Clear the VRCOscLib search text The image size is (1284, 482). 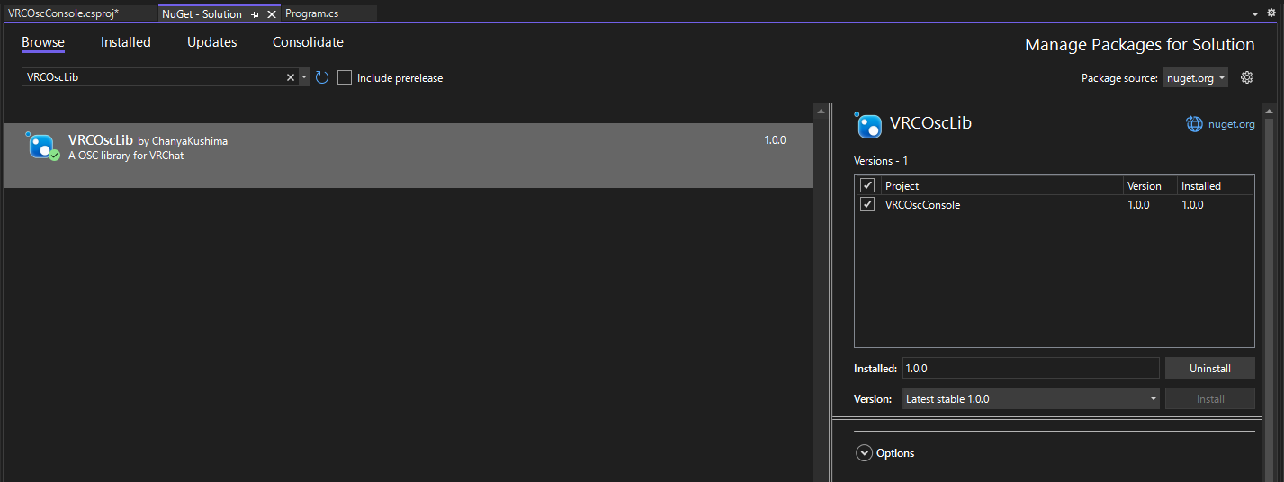291,78
